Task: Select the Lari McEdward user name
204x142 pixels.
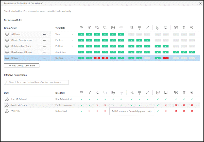Action: [x=19, y=99]
